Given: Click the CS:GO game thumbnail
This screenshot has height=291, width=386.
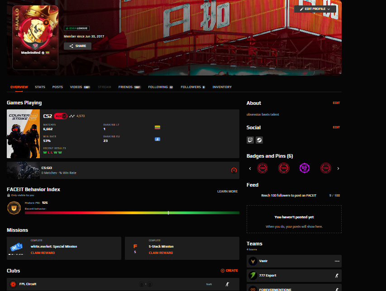Looking at the screenshot, I should pyautogui.click(x=23, y=170).
